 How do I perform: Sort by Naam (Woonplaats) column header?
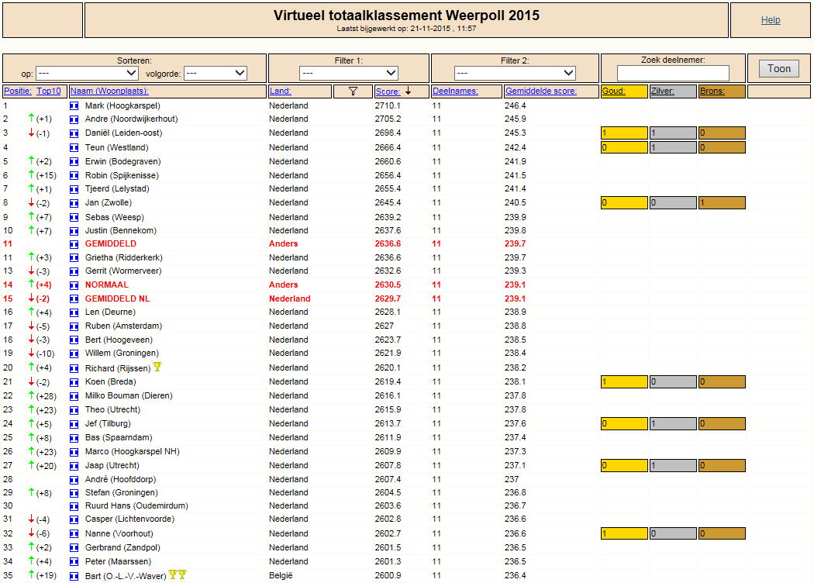click(109, 91)
